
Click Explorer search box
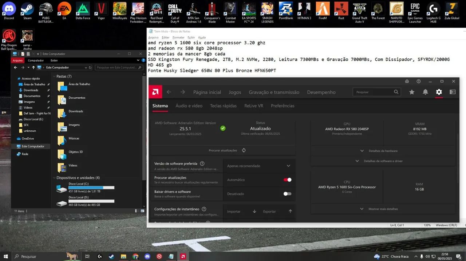[119, 68]
